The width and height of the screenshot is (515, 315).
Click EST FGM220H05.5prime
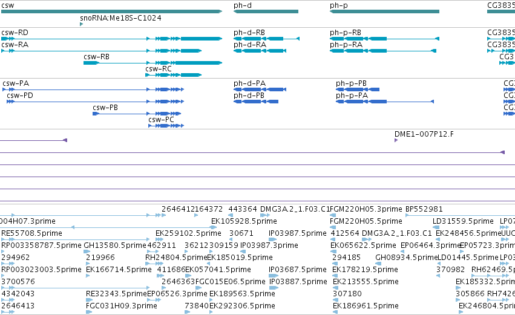coord(366,221)
